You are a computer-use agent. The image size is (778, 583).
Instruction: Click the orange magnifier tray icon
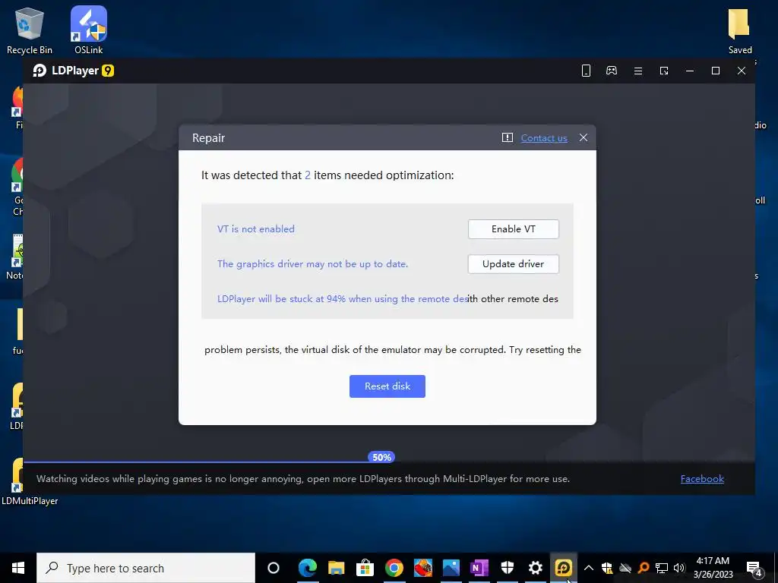point(644,568)
